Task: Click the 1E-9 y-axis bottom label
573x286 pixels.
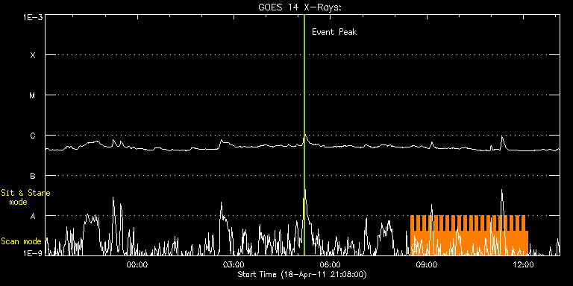Action: 33,252
